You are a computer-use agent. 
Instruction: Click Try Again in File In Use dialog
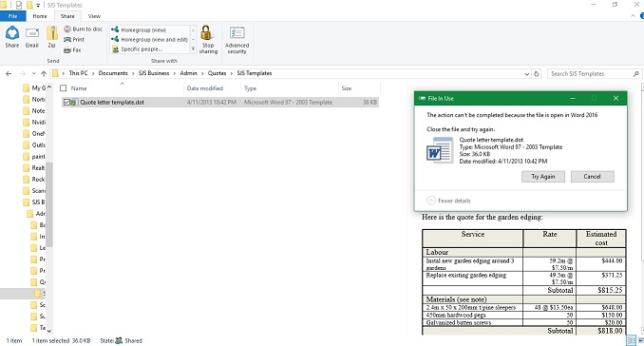[543, 177]
